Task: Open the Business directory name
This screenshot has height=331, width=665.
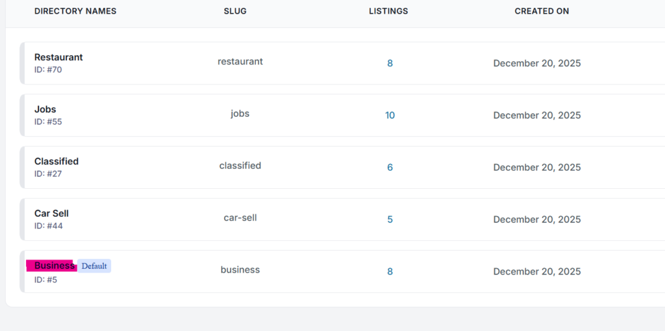Action: tap(54, 265)
